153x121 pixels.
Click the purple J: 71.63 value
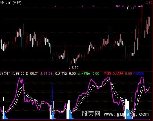click(x=46, y=73)
